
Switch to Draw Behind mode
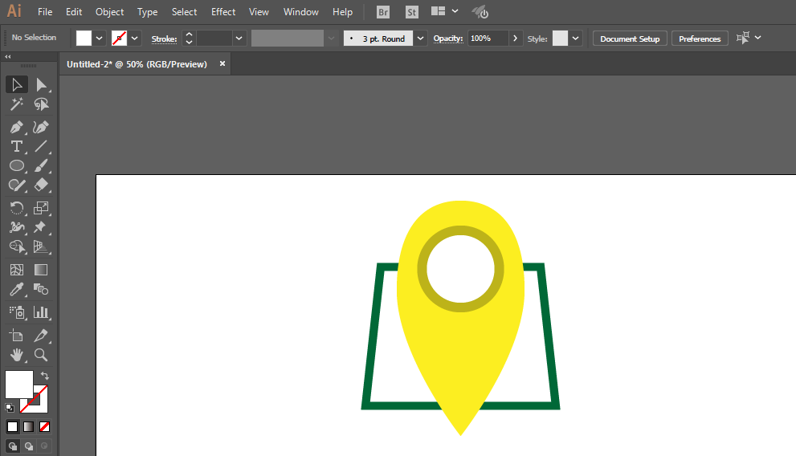29,446
